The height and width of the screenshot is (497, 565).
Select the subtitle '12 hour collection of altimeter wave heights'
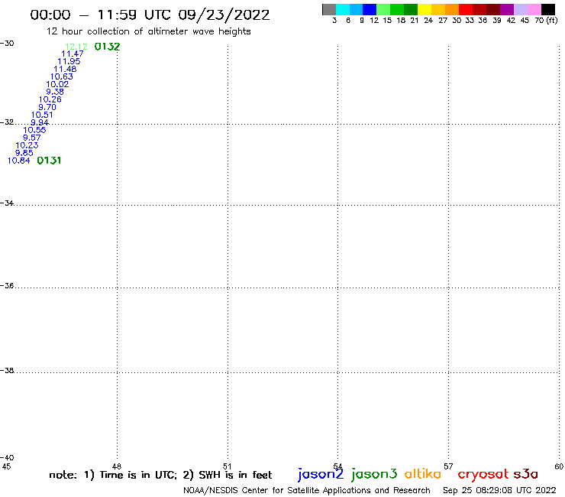pos(148,31)
